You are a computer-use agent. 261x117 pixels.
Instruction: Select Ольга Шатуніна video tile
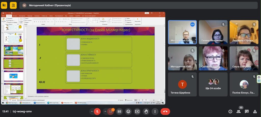pos(244,58)
